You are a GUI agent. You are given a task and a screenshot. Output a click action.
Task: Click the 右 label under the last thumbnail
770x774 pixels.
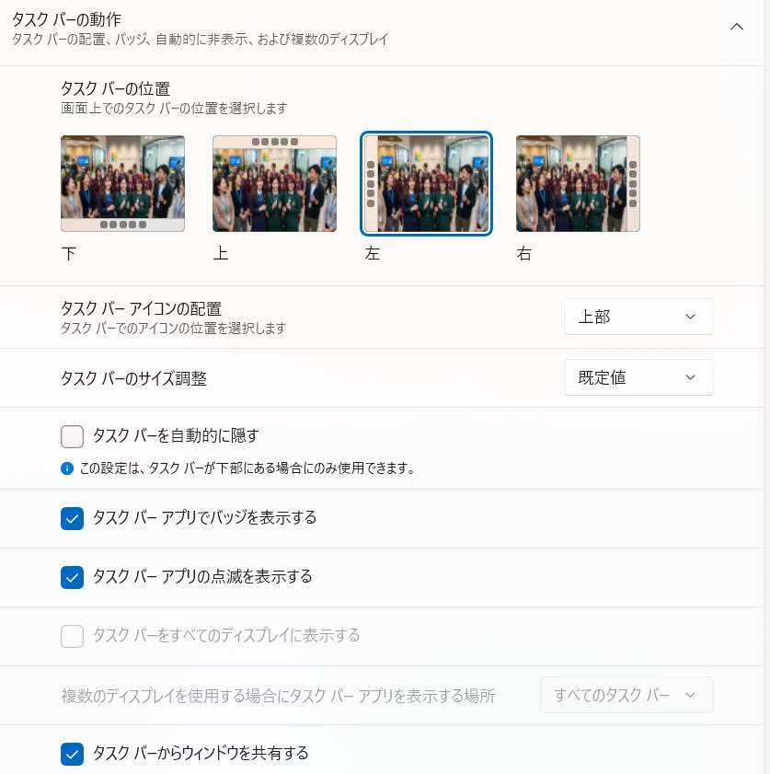523,254
